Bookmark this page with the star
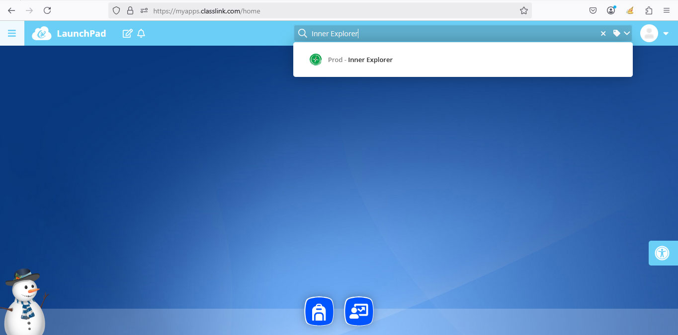The height and width of the screenshot is (335, 678). pyautogui.click(x=523, y=10)
